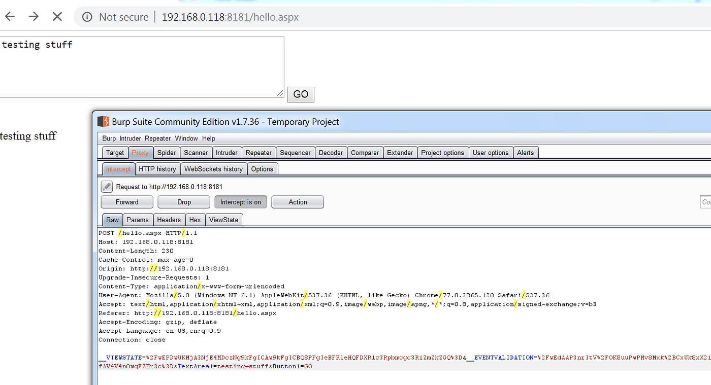This screenshot has height=385, width=711.
Task: Select the Raw view tab
Action: (112, 220)
